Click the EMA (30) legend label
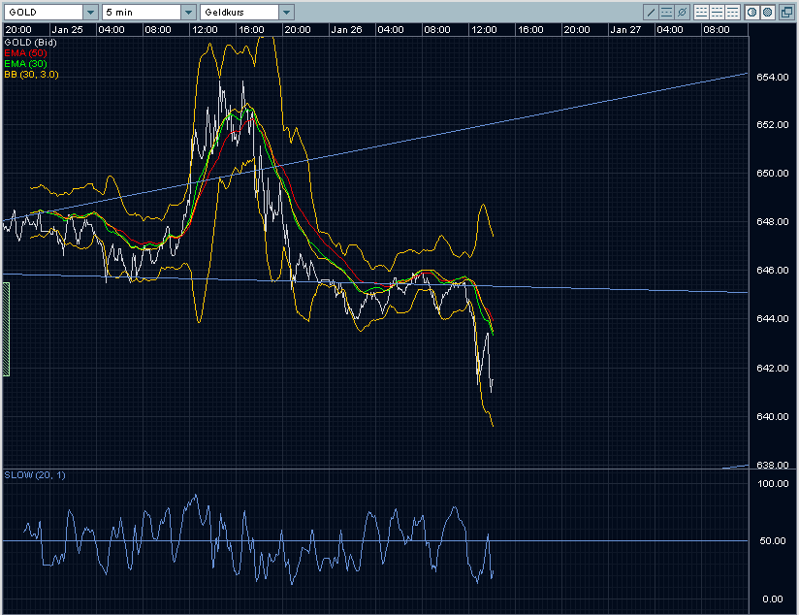Viewport: 799px width, 615px height. (25, 64)
